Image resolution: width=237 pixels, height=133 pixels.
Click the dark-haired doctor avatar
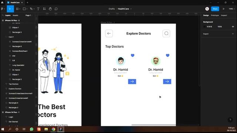[x=121, y=61]
